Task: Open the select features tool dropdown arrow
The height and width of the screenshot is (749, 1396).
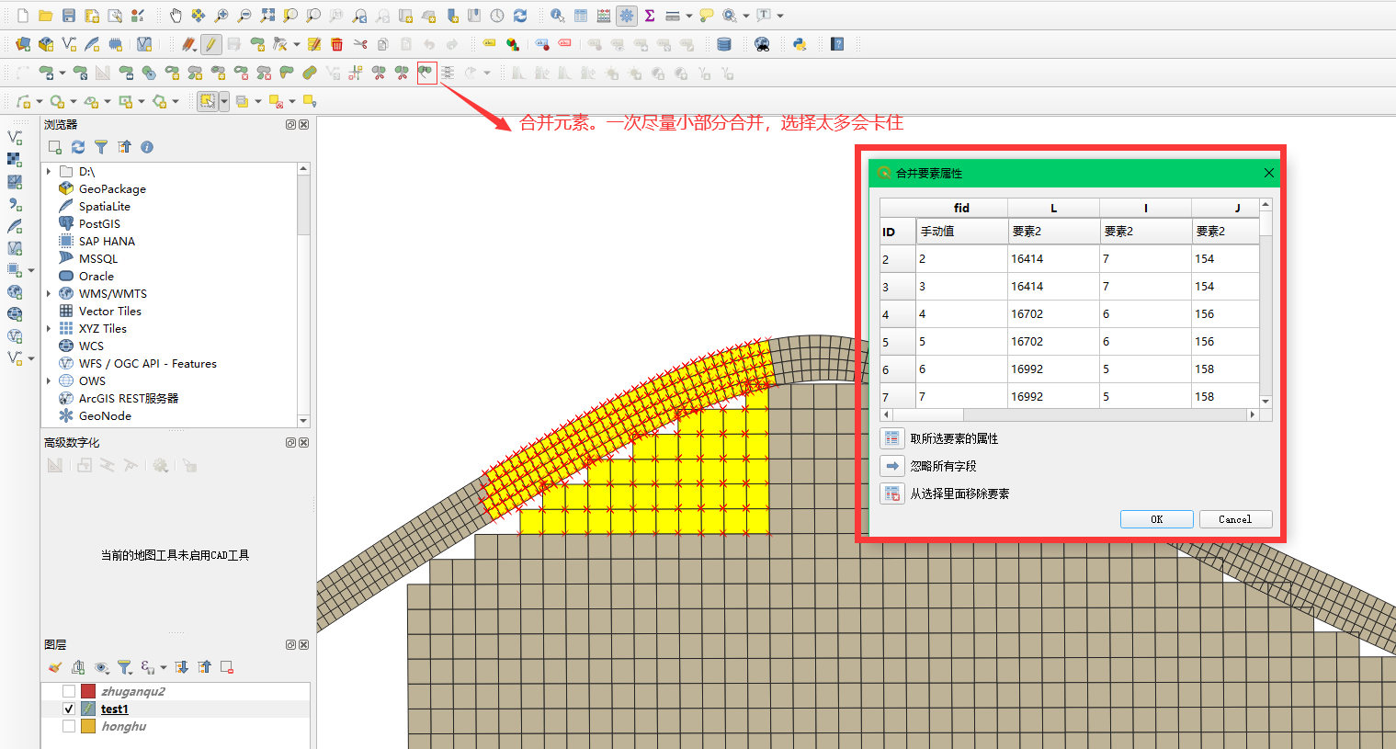Action: [224, 102]
